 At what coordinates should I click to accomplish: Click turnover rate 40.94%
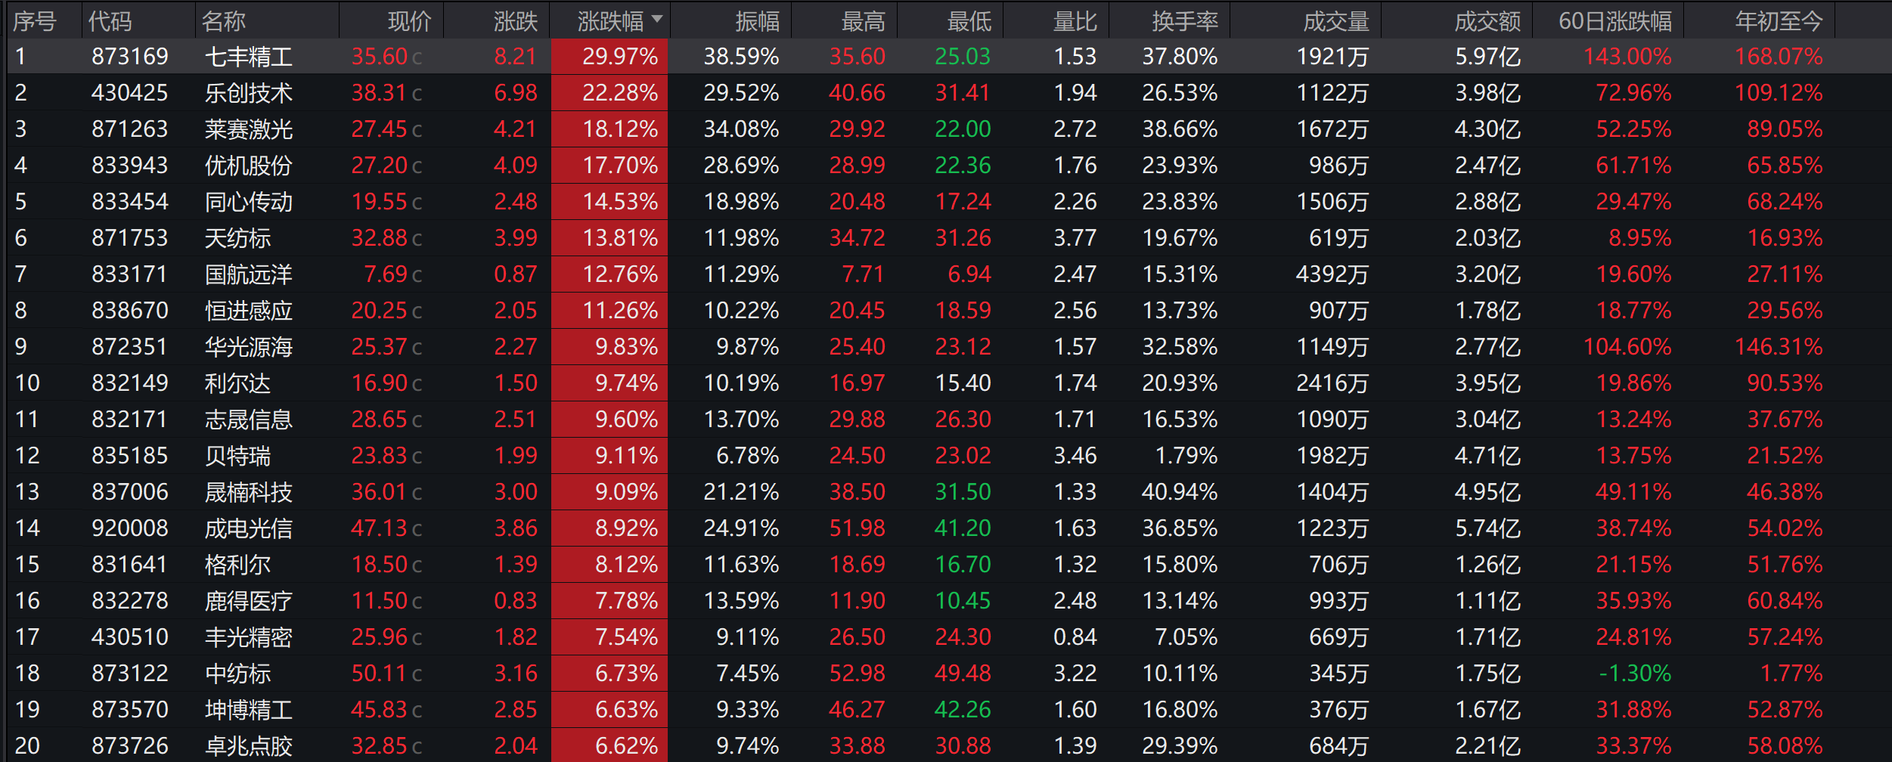coord(1180,492)
